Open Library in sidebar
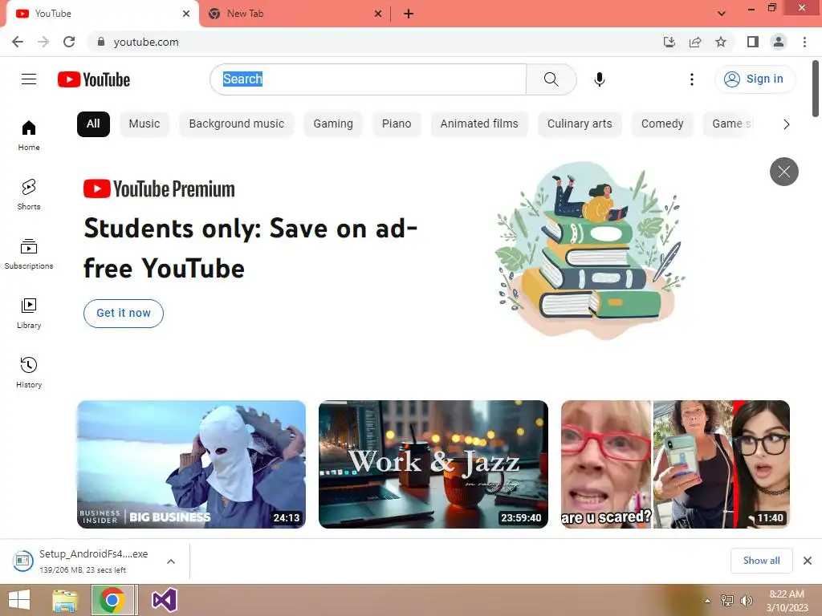The width and height of the screenshot is (822, 616). [x=29, y=313]
